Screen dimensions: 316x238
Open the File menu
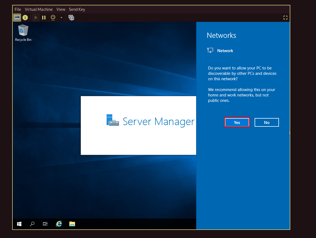(18, 9)
